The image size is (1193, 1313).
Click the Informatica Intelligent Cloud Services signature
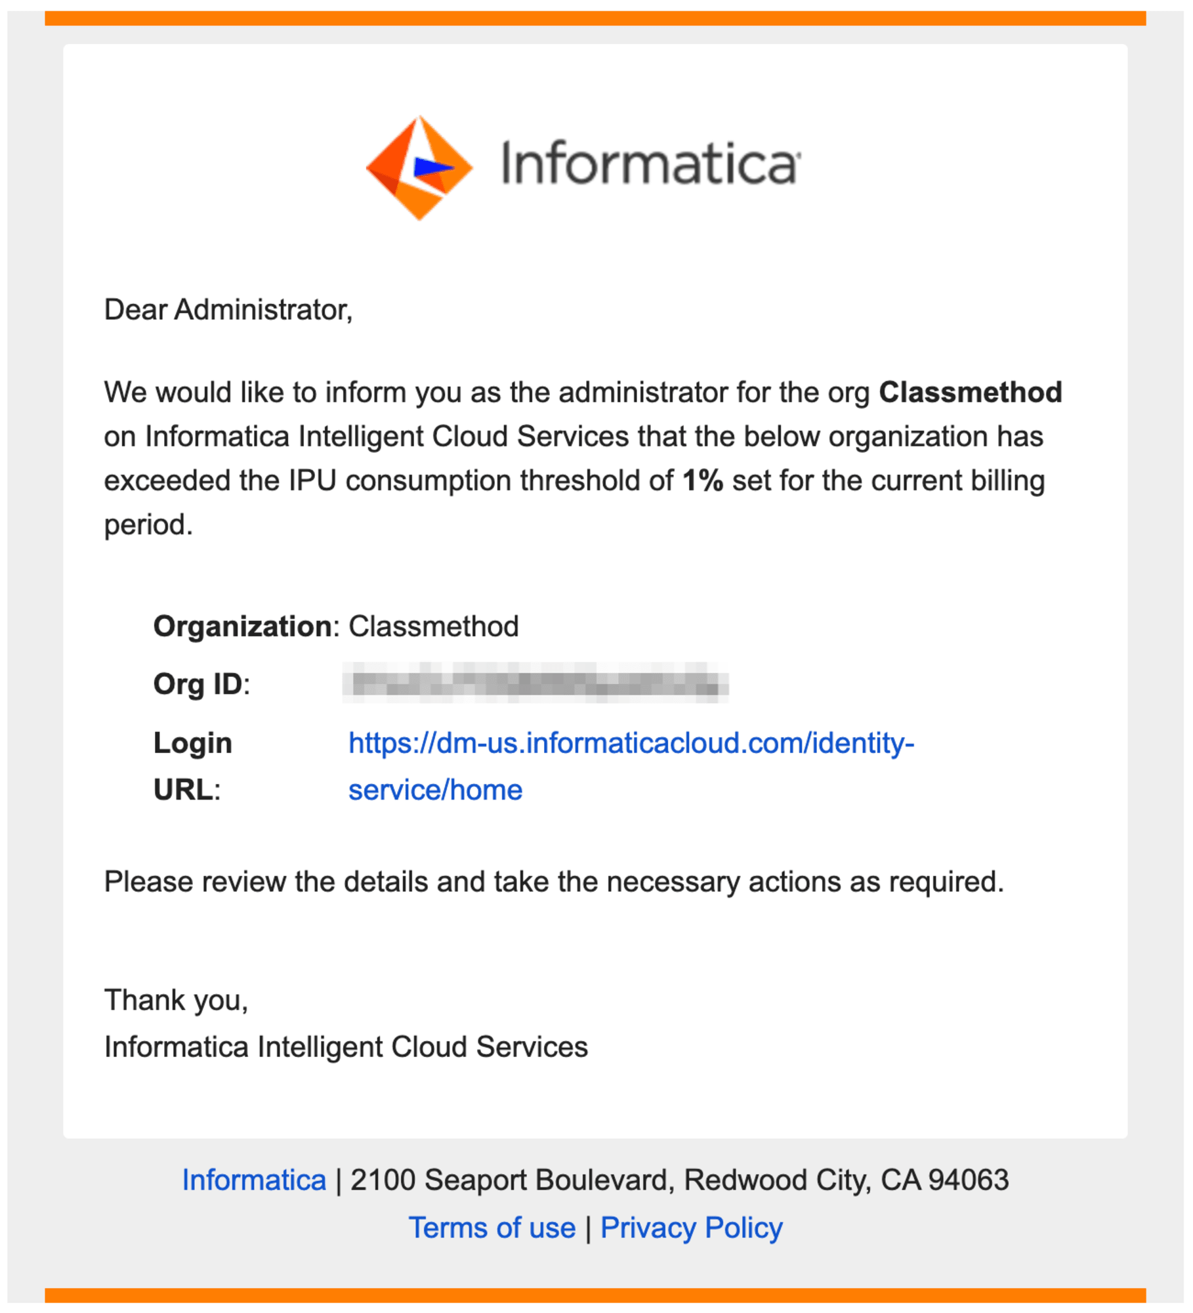(x=346, y=1047)
